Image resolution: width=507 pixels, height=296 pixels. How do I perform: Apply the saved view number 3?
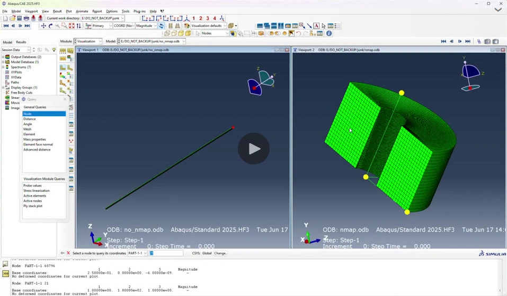pos(208,18)
